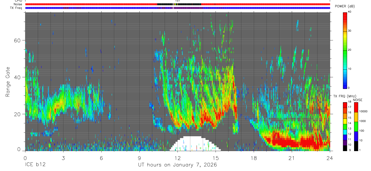Click the '15' hour tick on time axis
The height and width of the screenshot is (171, 371).
click(215, 158)
